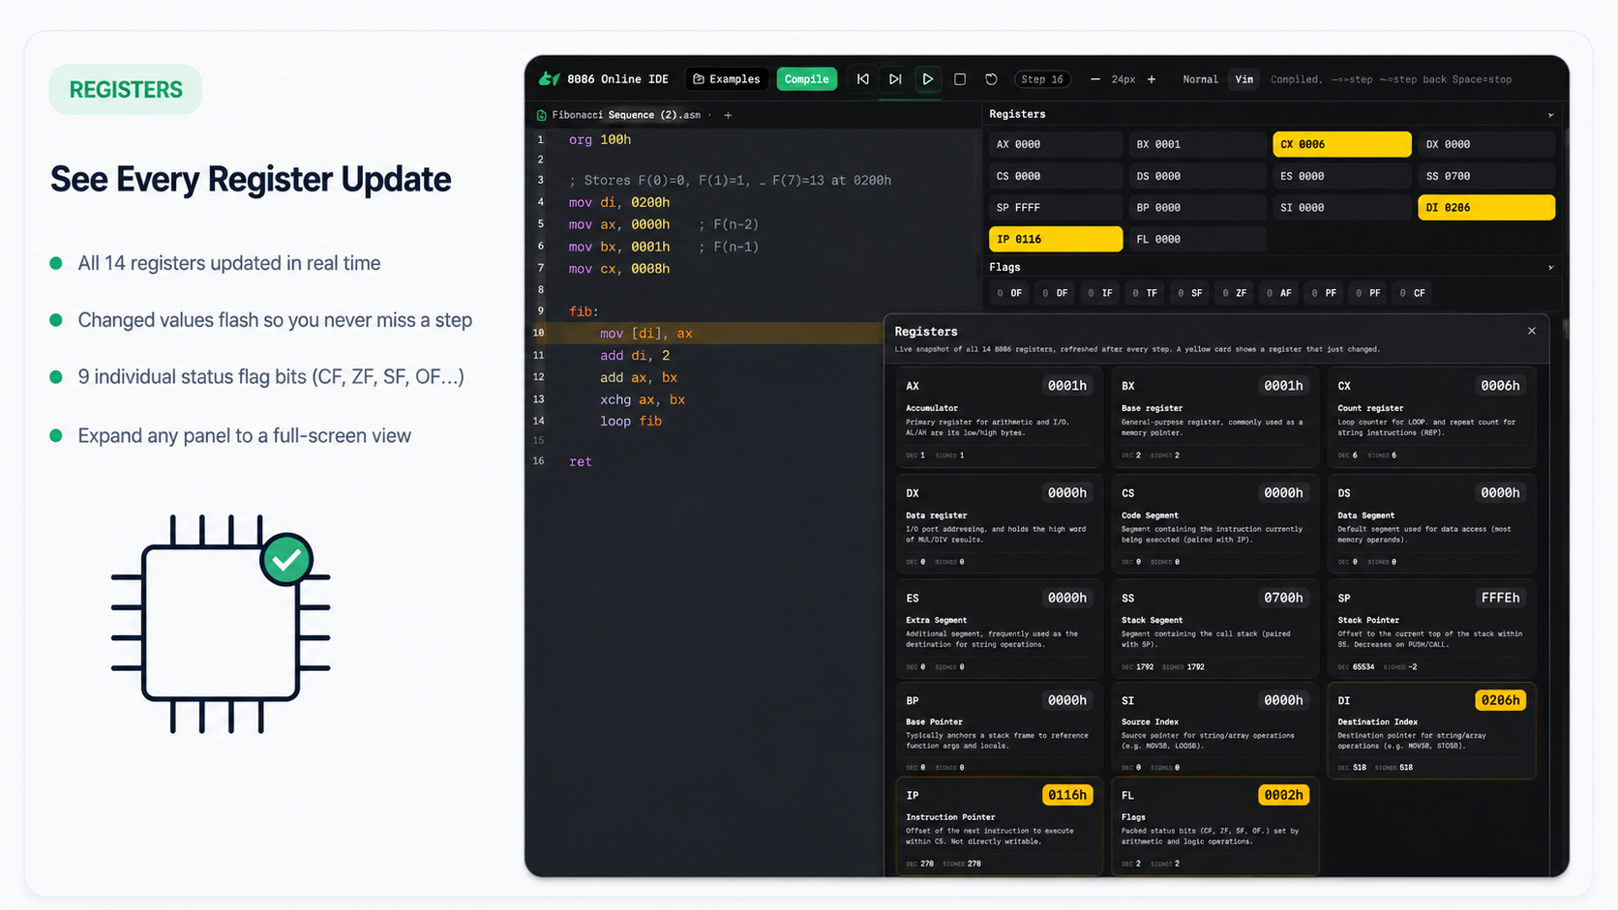Viewport: 1618px width, 910px height.
Task: Click code line 'loop fib'
Action: coord(631,421)
